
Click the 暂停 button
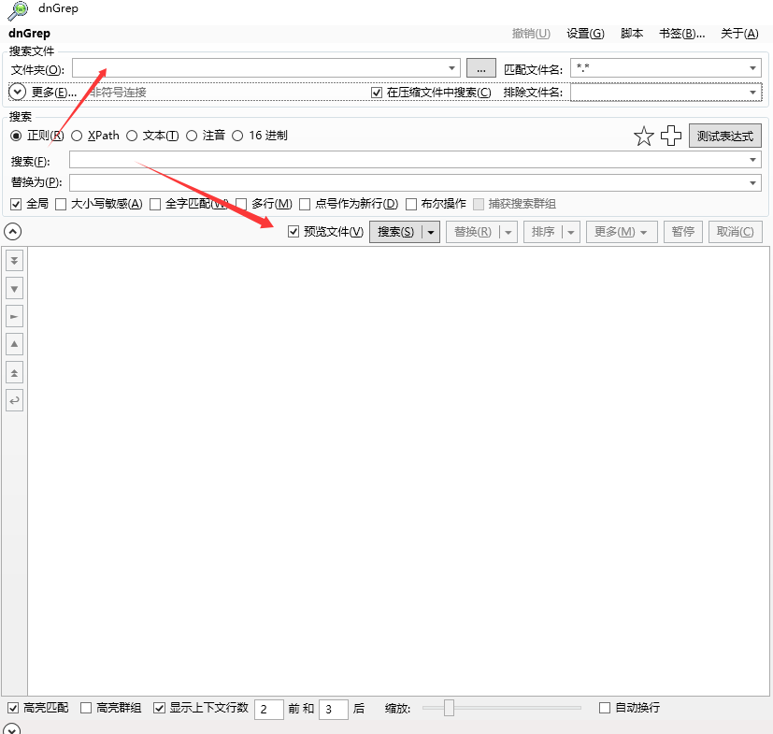pos(682,232)
